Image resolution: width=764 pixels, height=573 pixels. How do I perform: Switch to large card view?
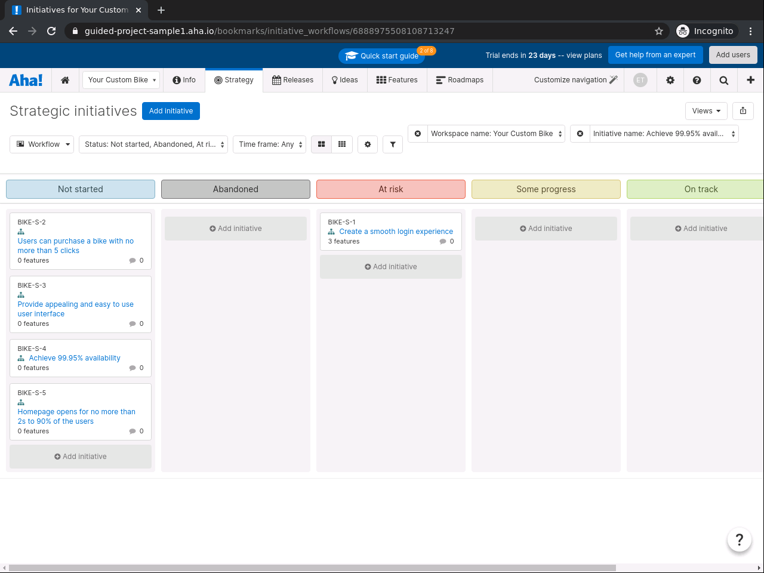(x=321, y=144)
